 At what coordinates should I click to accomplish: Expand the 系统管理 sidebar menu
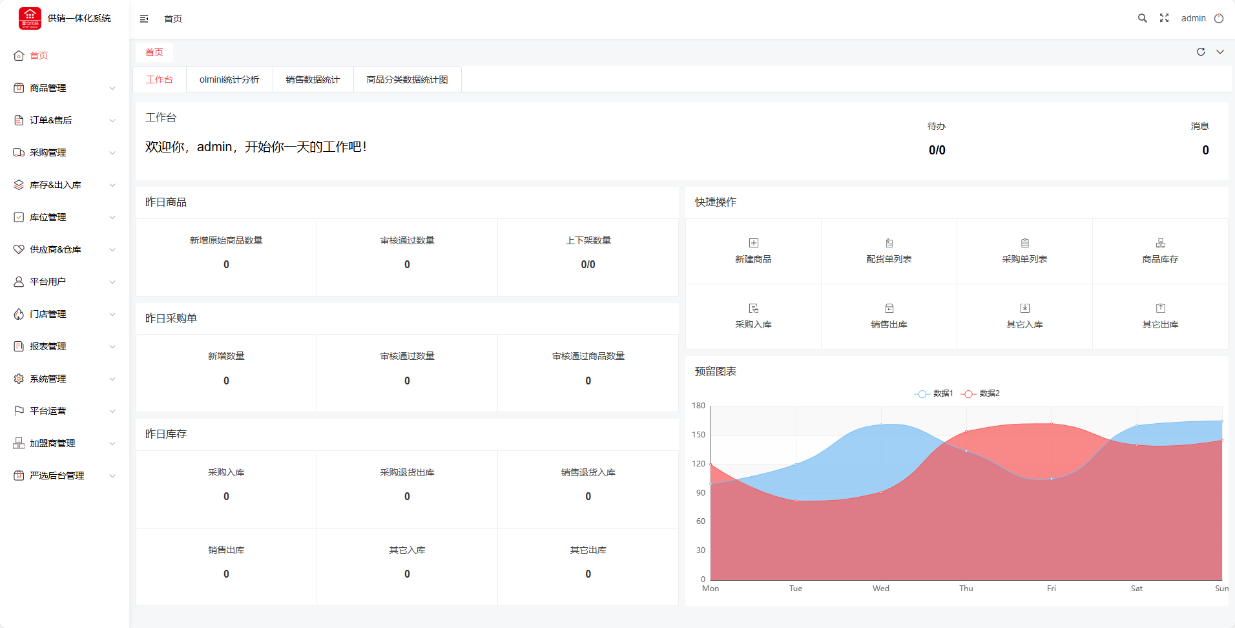pos(65,379)
